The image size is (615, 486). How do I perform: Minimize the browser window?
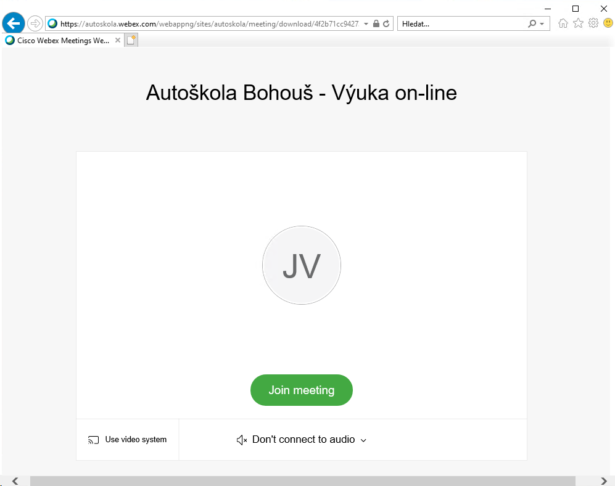coord(548,9)
